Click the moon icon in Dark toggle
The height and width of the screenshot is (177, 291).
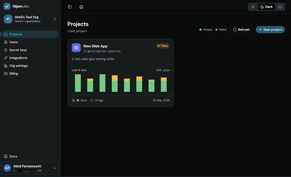[262, 7]
